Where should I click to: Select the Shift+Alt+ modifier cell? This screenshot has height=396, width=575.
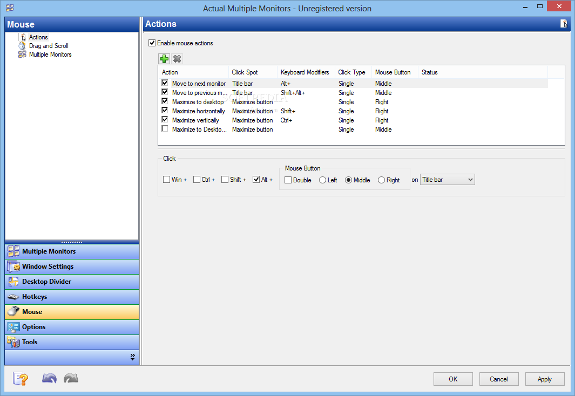point(293,93)
